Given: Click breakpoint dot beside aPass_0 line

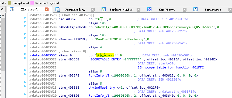Looking at the screenshot, I should click(25, 54).
